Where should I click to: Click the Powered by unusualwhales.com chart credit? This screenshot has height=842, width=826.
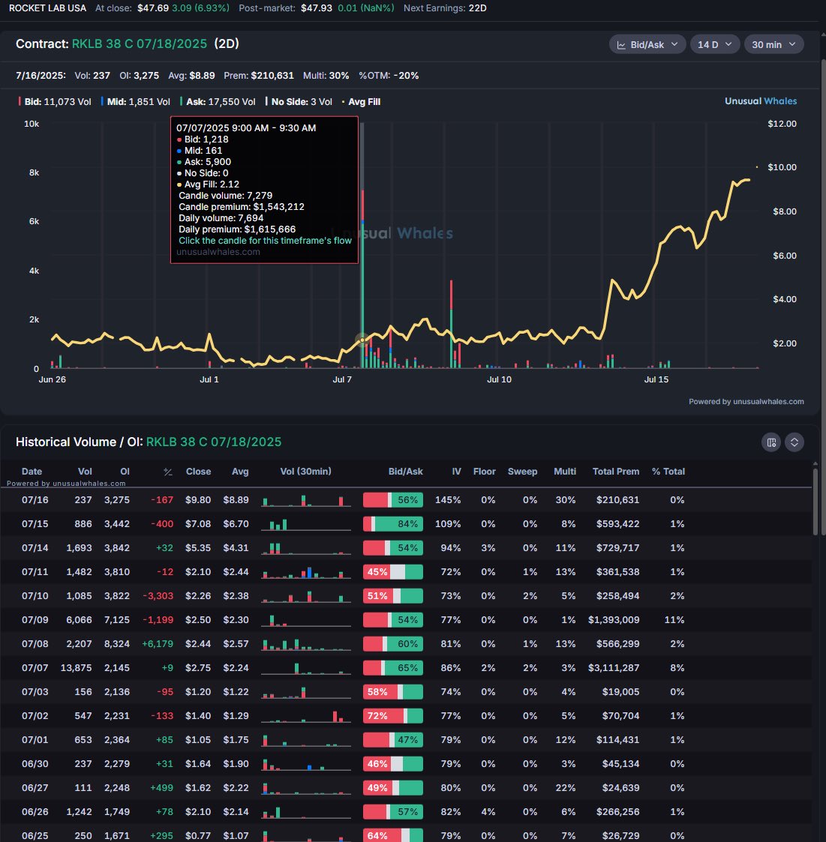click(746, 402)
